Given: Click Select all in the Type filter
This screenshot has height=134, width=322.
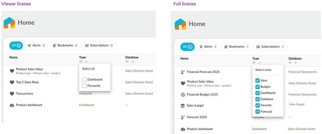Looking at the screenshot, I should coord(88,69).
